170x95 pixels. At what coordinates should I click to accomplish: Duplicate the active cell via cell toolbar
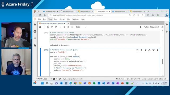point(138,50)
